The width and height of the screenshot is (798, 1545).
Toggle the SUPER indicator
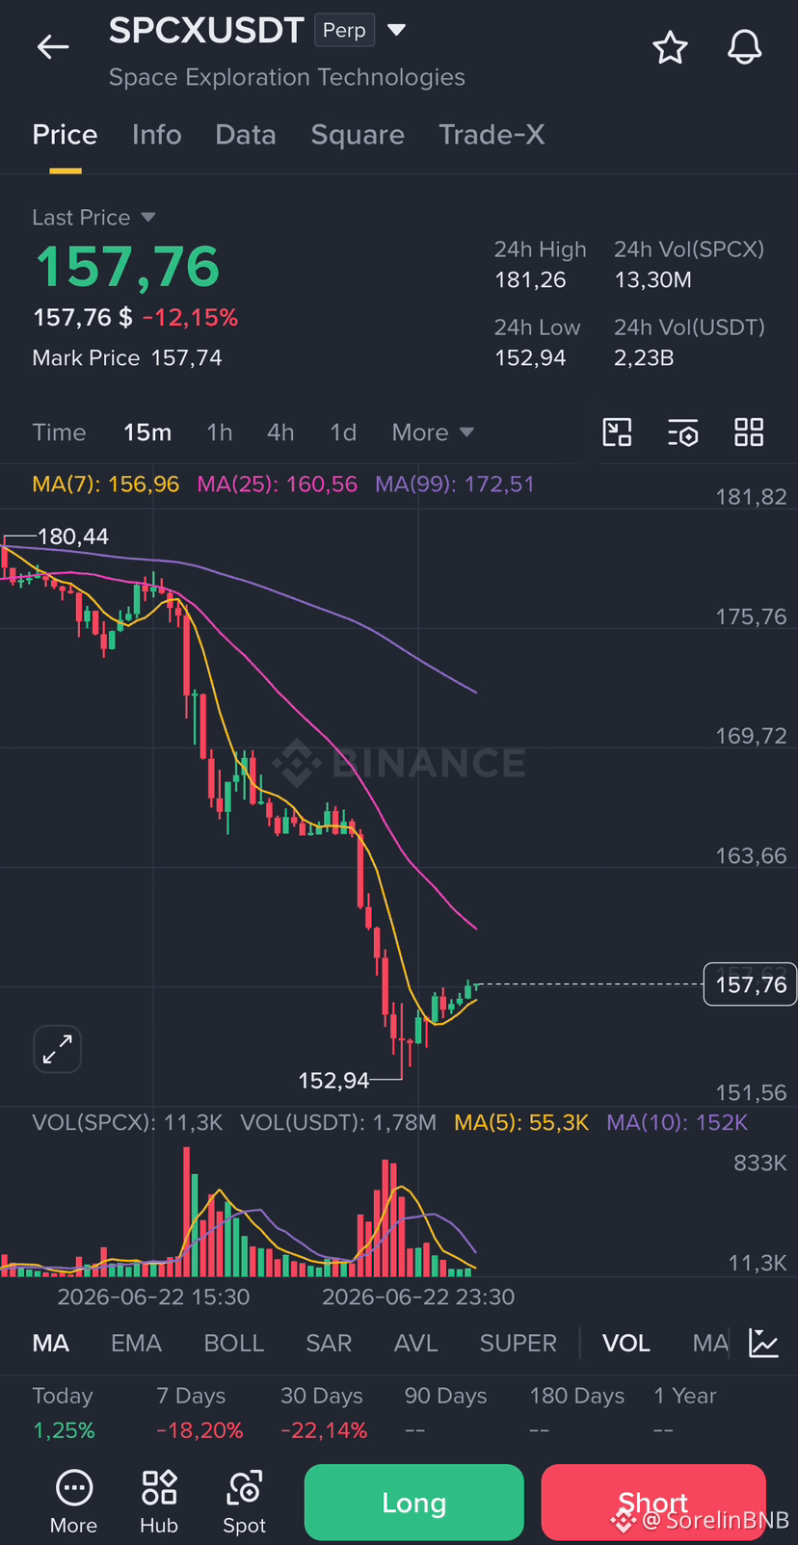click(519, 1343)
